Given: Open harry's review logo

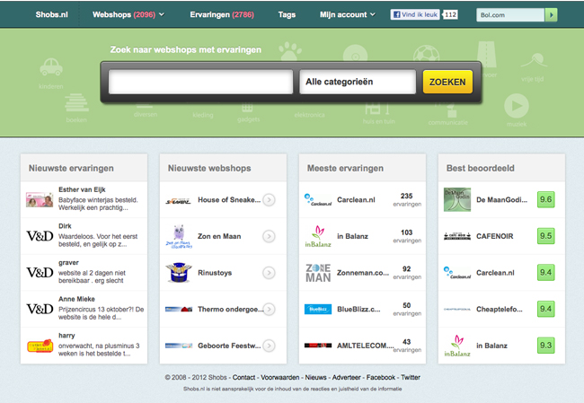Looking at the screenshot, I should tap(40, 346).
